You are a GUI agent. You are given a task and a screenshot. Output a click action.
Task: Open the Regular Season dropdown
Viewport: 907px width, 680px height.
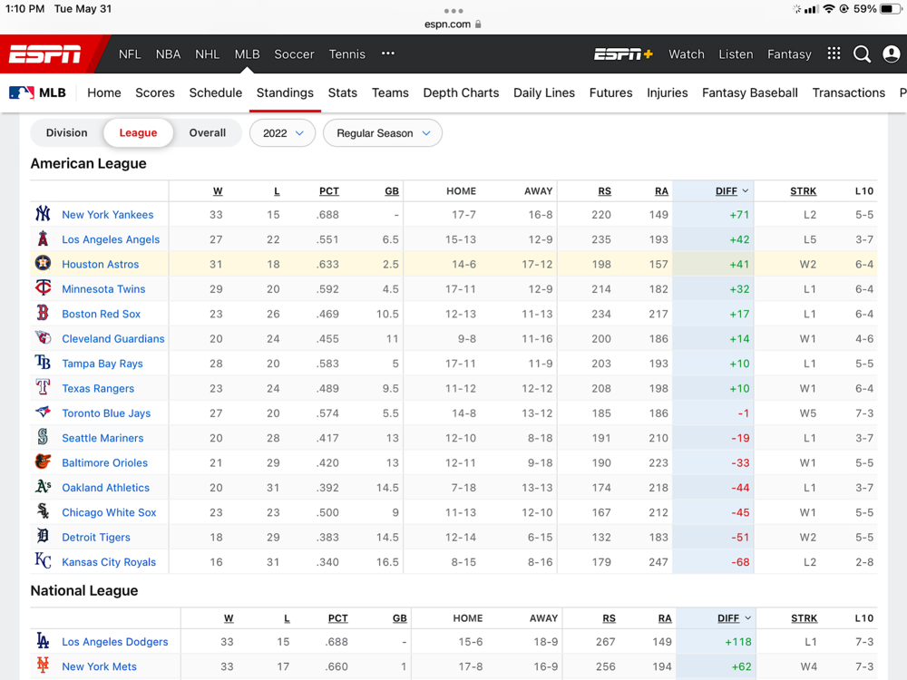(383, 133)
